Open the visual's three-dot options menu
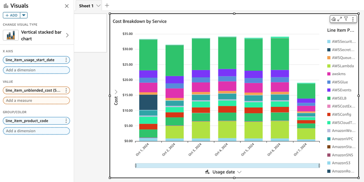 [353, 19]
